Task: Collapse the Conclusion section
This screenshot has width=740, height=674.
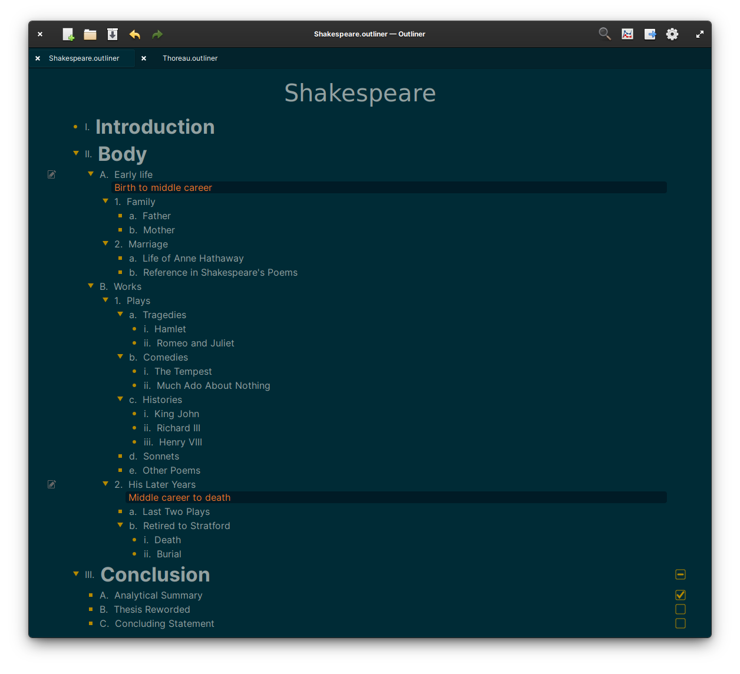Action: [x=76, y=574]
